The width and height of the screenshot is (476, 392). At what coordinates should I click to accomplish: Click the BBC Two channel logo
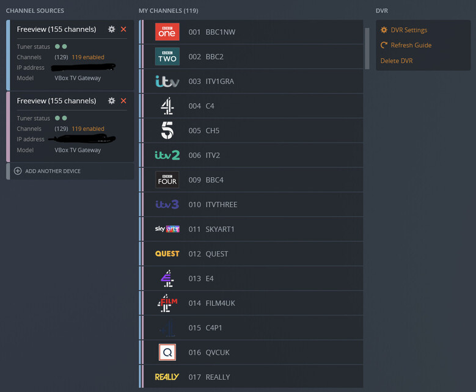[x=167, y=56]
